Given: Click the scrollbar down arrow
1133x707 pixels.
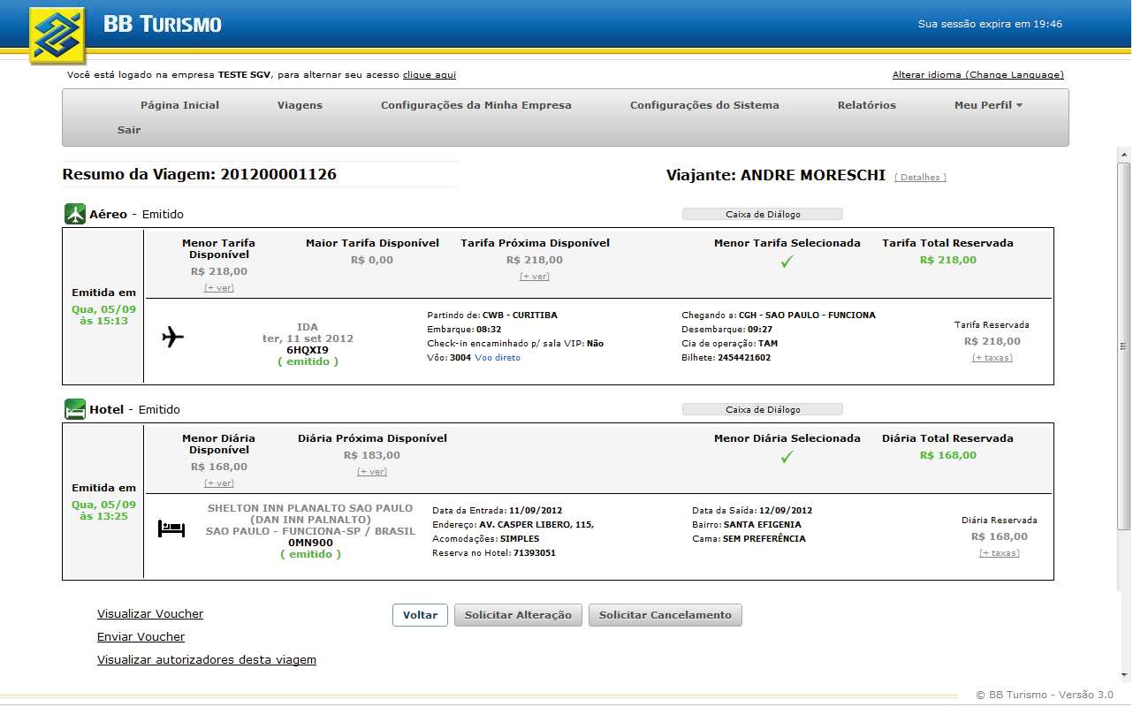Looking at the screenshot, I should pyautogui.click(x=1124, y=676).
